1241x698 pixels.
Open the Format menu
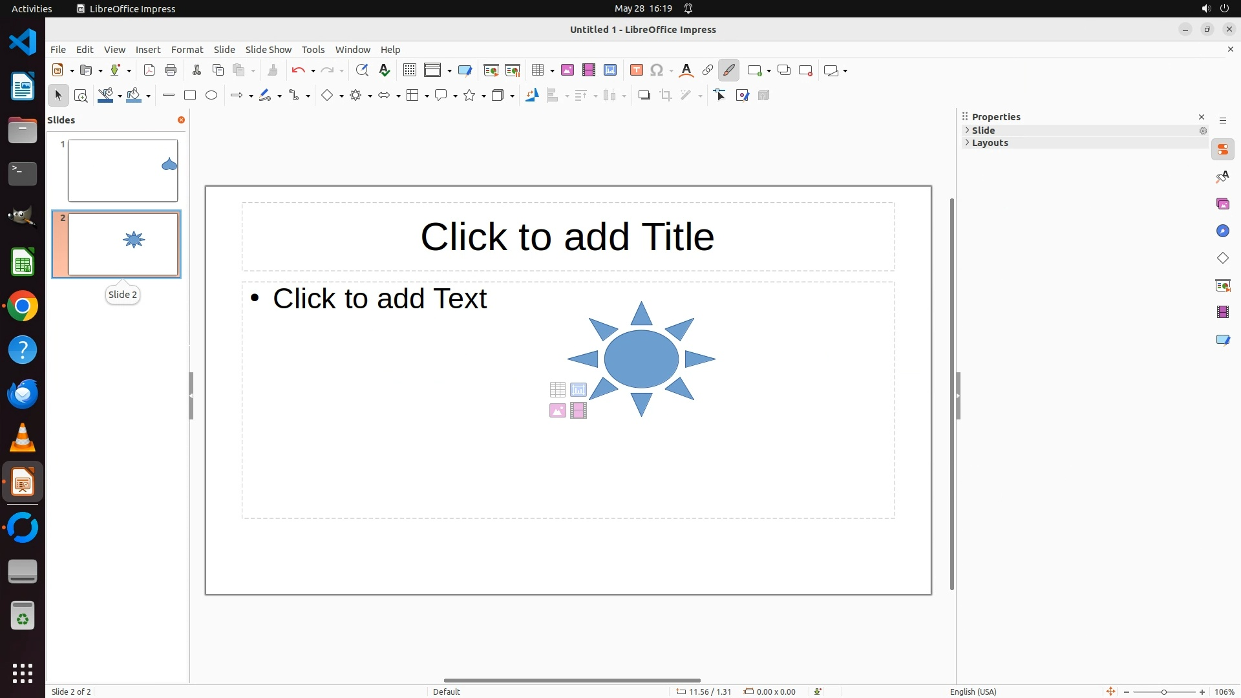(187, 50)
